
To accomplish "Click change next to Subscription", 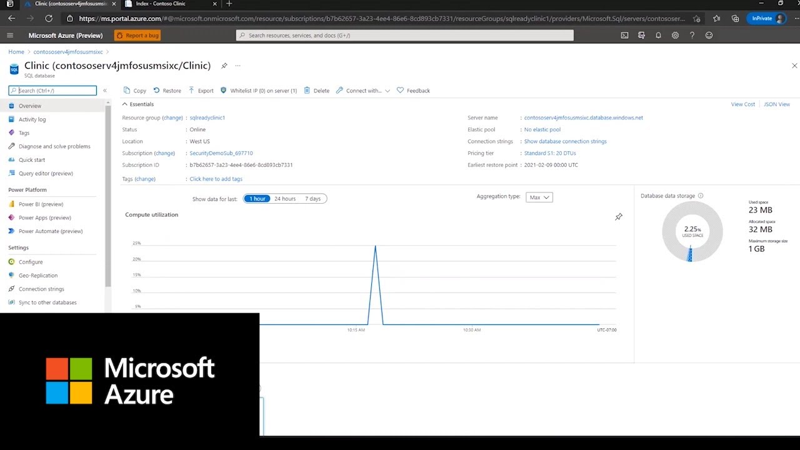I will point(164,153).
